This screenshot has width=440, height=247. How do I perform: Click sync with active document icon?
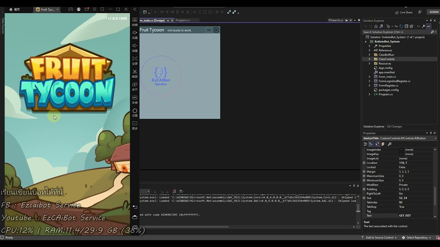pyautogui.click(x=396, y=26)
